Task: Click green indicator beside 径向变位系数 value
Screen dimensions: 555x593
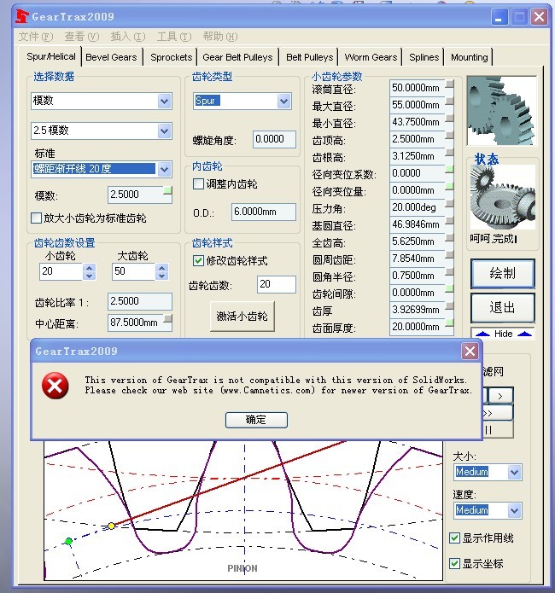Action: pos(449,169)
